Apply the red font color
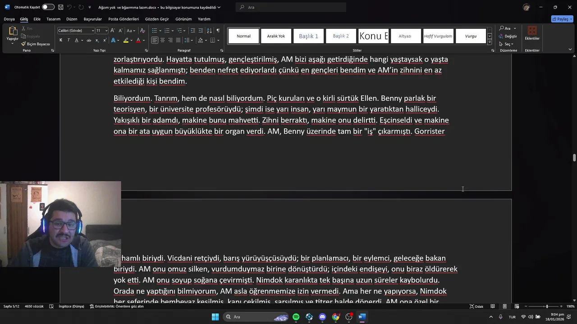Image resolution: width=577 pixels, height=324 pixels. (x=138, y=40)
